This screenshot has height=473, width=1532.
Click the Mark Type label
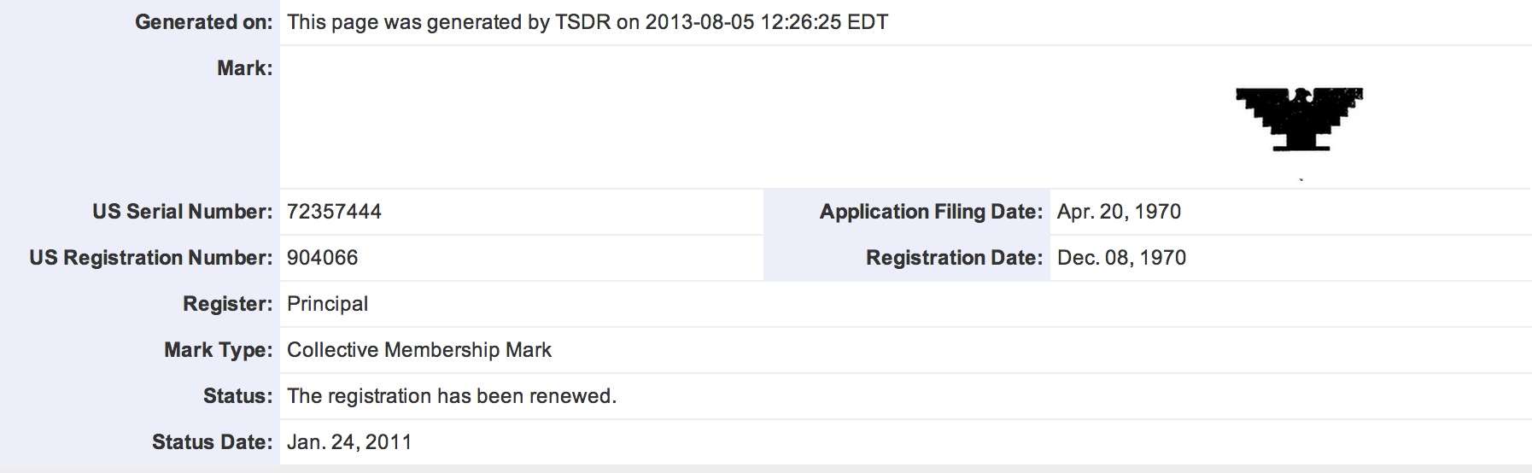tap(219, 350)
